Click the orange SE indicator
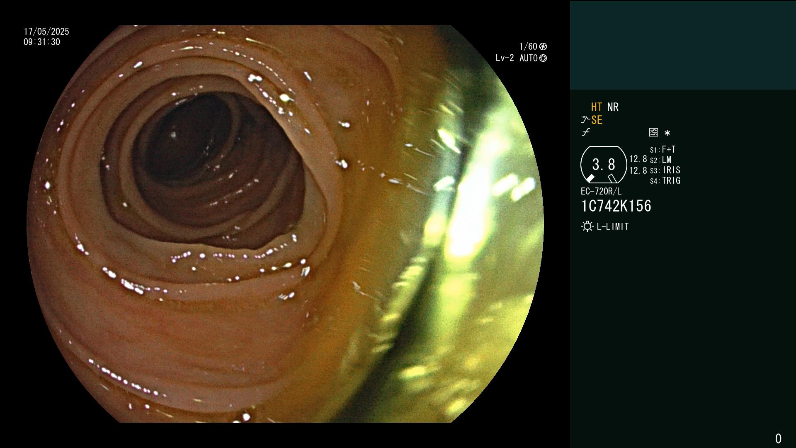This screenshot has height=448, width=796. pos(597,120)
